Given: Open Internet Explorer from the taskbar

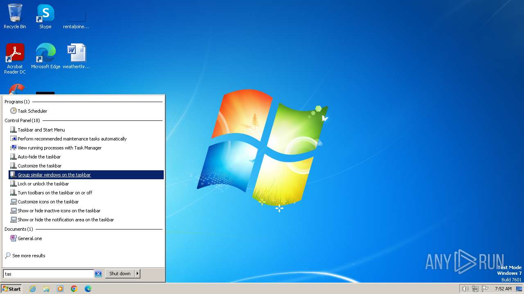Looking at the screenshot, I should pyautogui.click(x=33, y=289).
